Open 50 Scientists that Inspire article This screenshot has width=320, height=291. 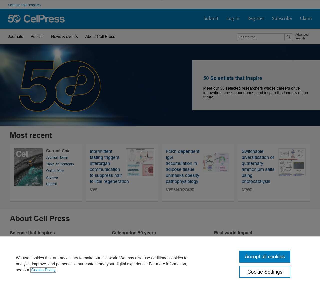click(233, 78)
